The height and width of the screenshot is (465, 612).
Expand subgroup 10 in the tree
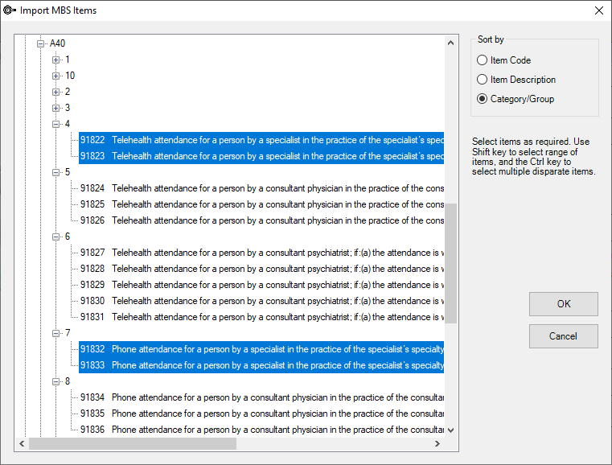click(55, 76)
